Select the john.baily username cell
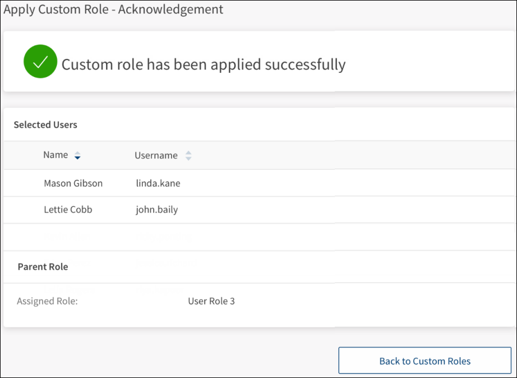517x378 pixels. (157, 210)
